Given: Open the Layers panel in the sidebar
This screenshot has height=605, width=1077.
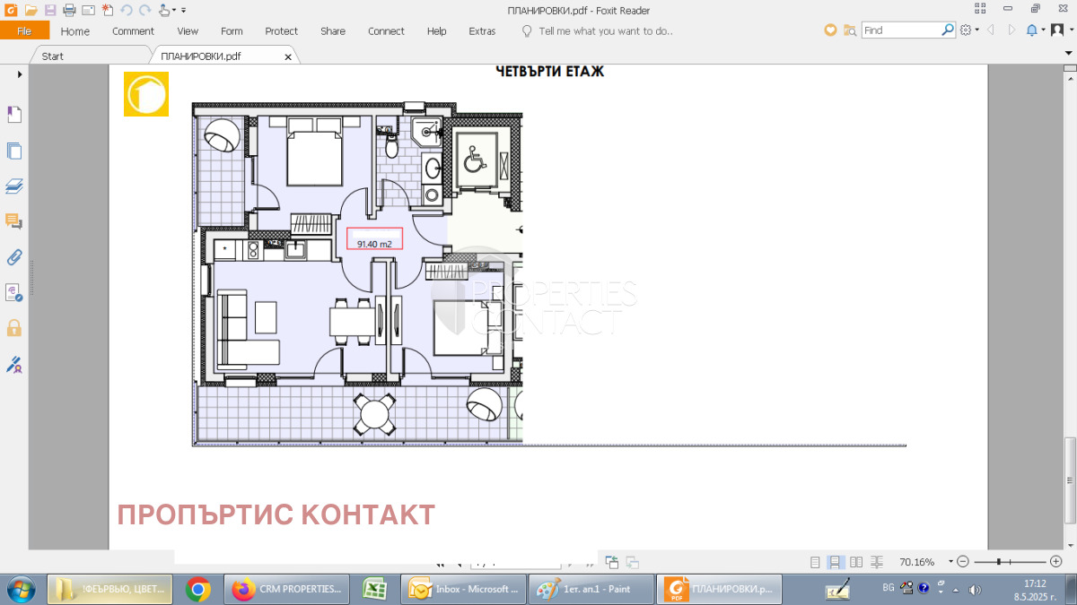Looking at the screenshot, I should coord(14,186).
